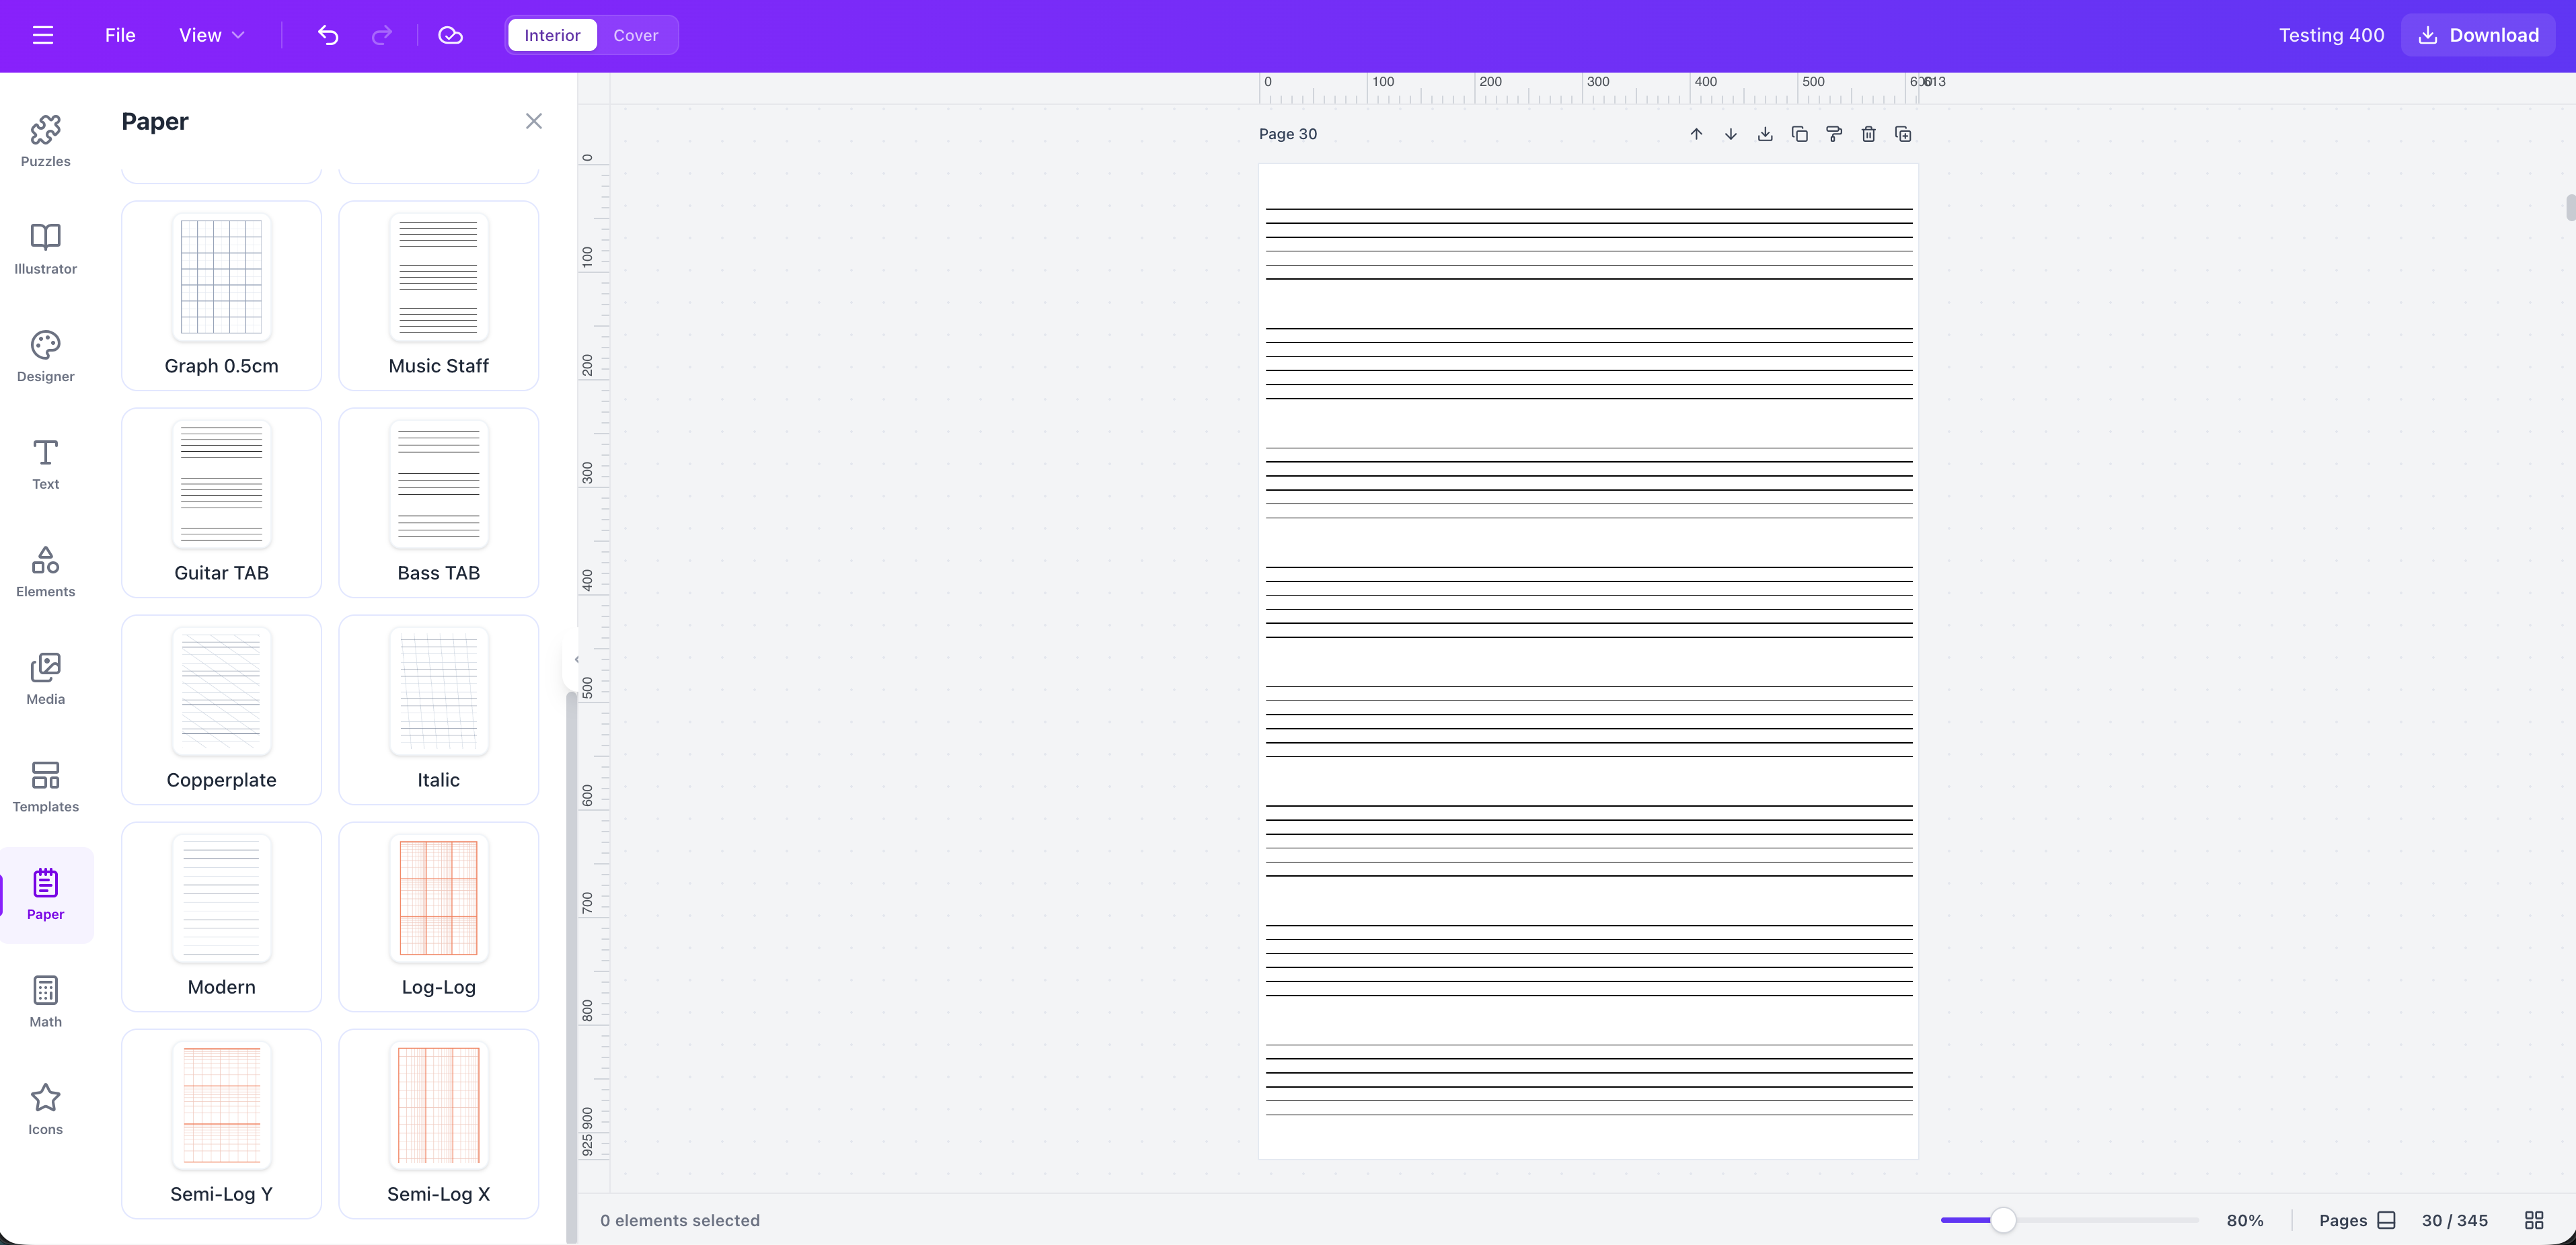Open the Elements panel
The height and width of the screenshot is (1245, 2576).
pos(45,571)
